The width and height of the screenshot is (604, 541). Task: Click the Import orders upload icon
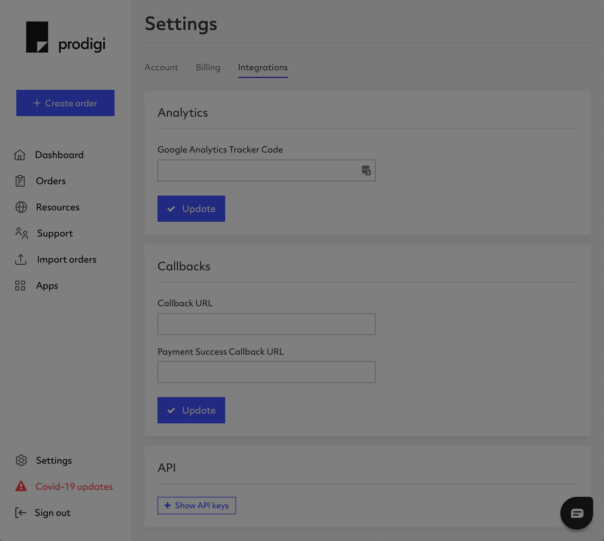click(x=21, y=259)
